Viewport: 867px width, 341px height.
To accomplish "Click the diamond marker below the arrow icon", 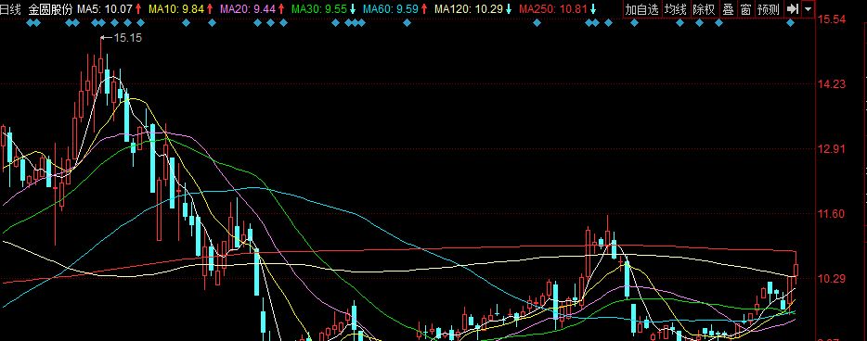I will point(790,22).
